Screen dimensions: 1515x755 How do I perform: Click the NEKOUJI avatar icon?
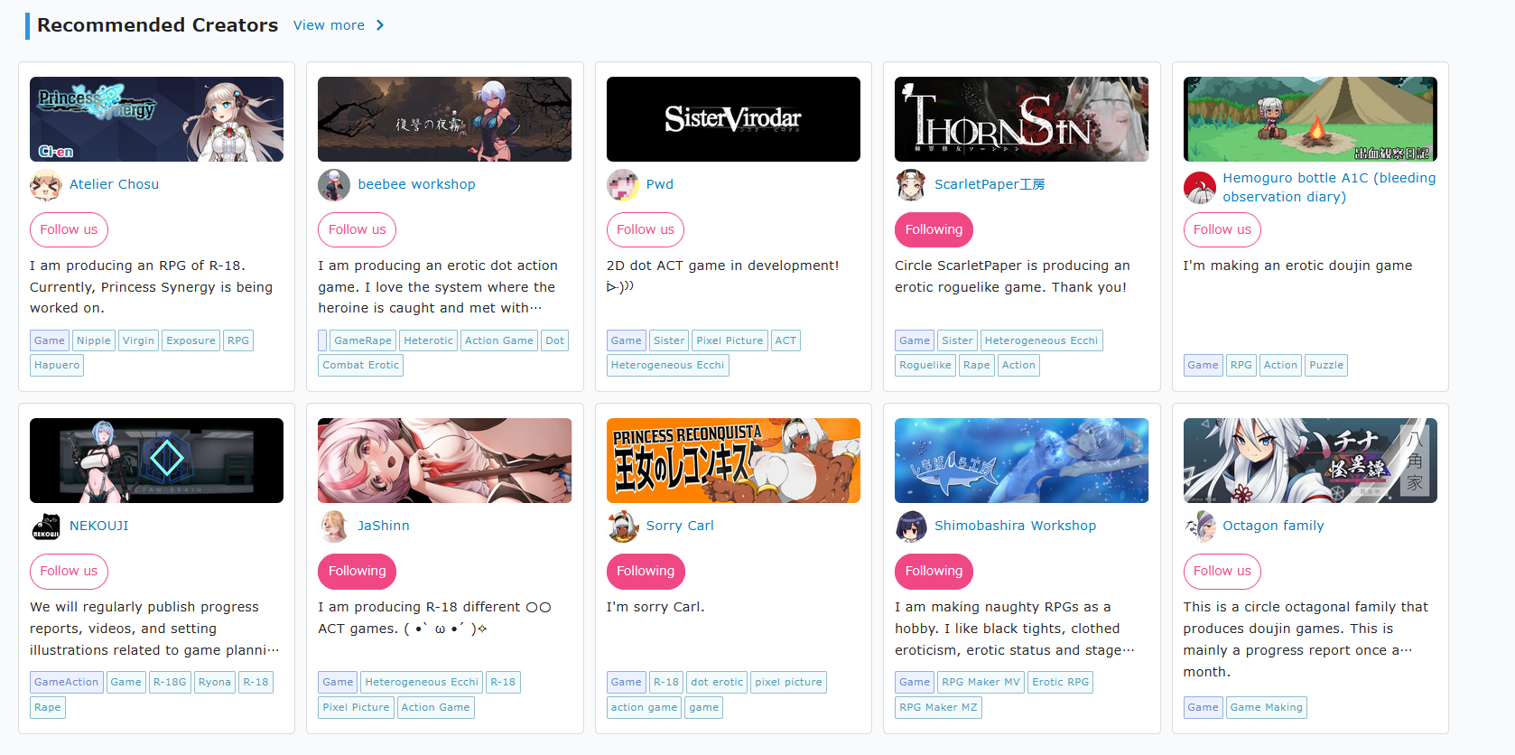tap(46, 527)
